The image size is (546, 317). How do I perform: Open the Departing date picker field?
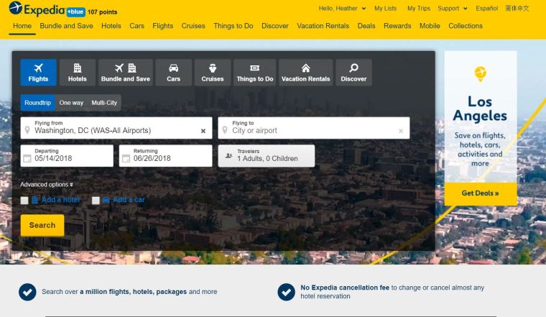tap(67, 156)
